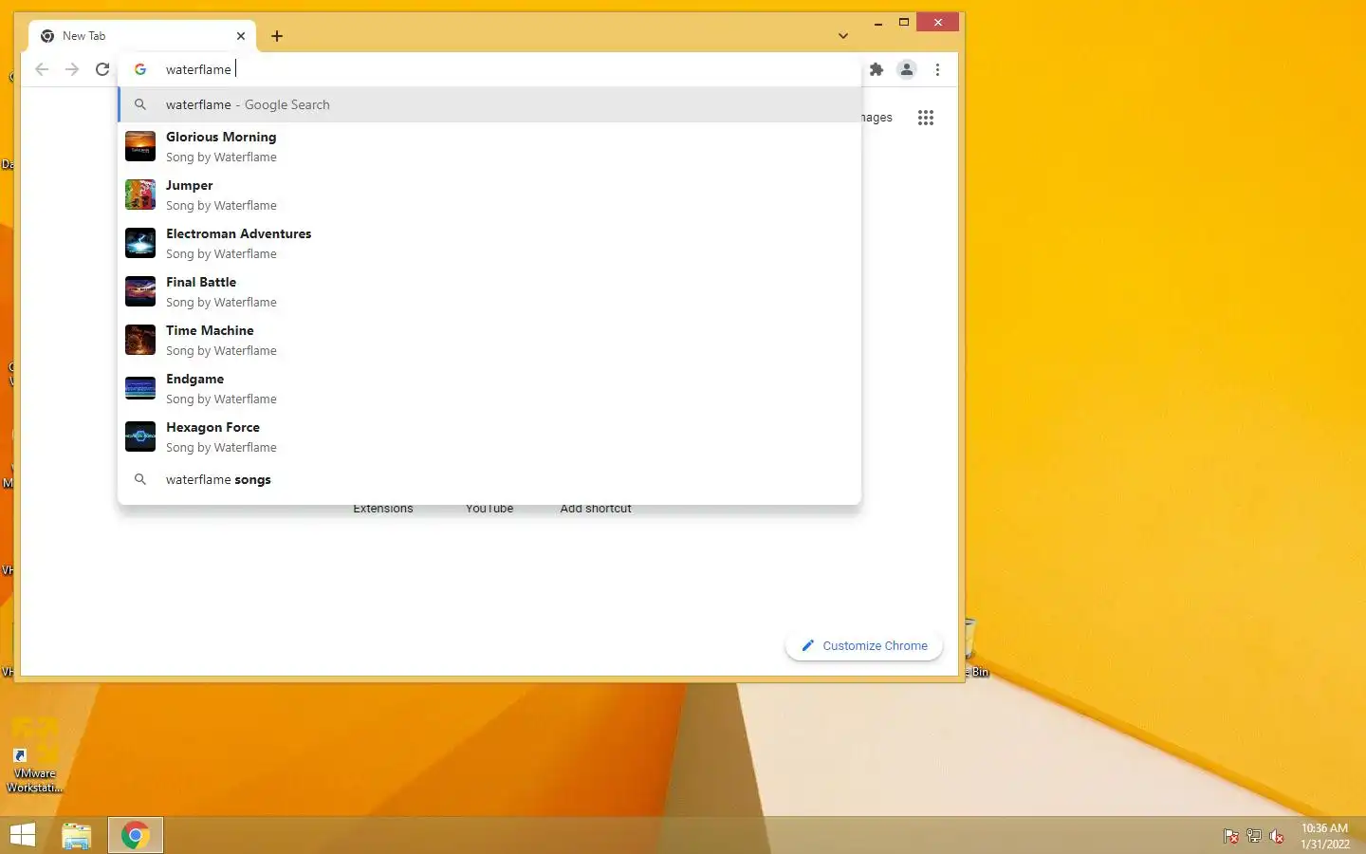Viewport: 1366px width, 854px height.
Task: Minimize the Chrome window
Action: tap(878, 22)
